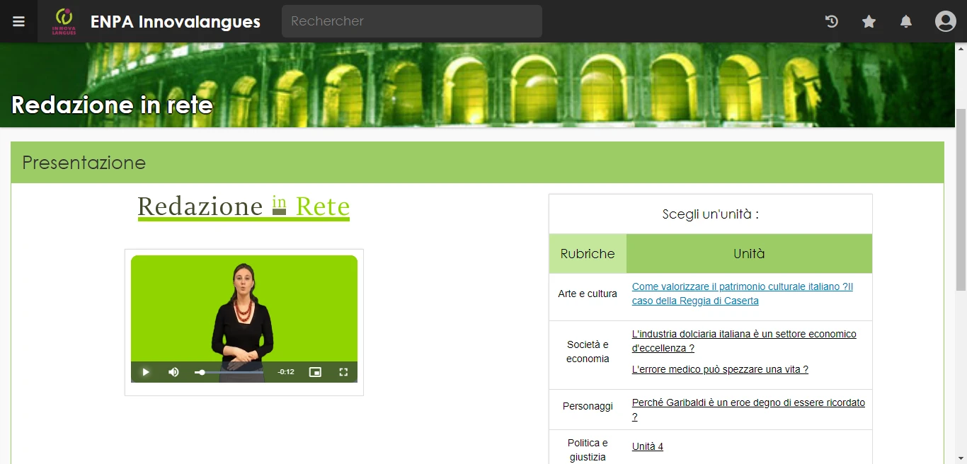Enter video fullscreen mode

point(343,372)
